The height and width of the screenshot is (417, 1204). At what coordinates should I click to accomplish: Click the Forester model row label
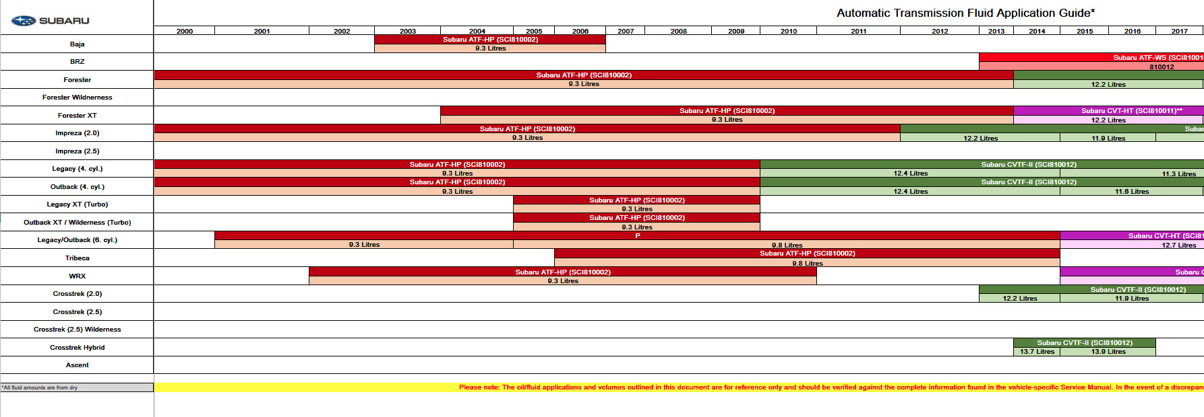click(77, 79)
